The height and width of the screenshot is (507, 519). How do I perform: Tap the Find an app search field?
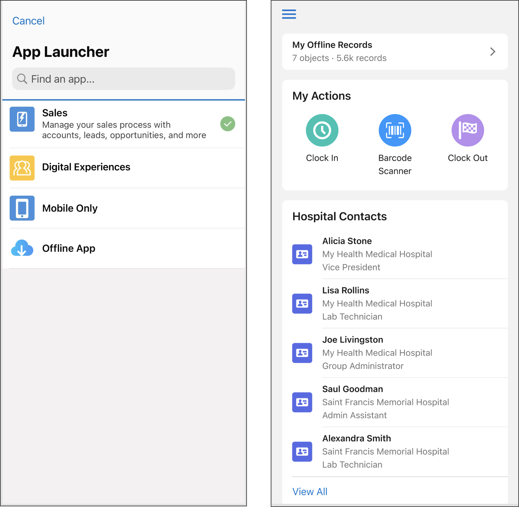click(x=123, y=79)
